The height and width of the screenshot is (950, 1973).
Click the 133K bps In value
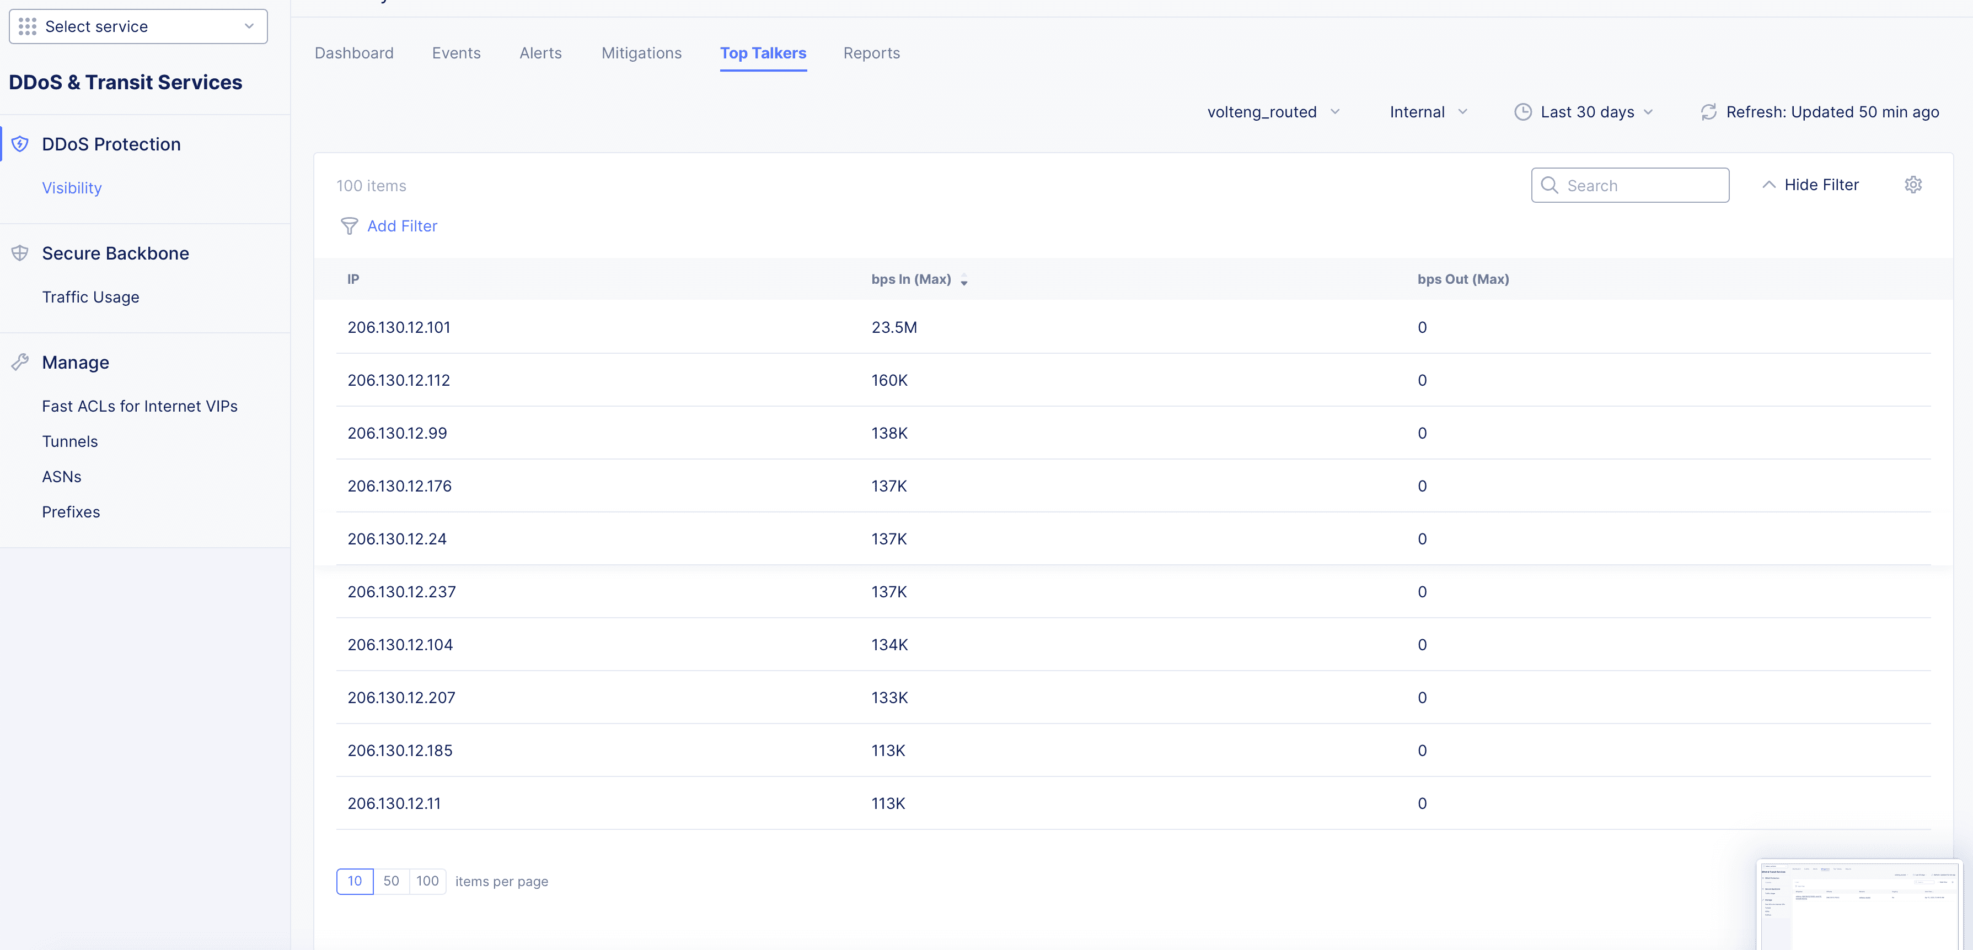pyautogui.click(x=889, y=698)
